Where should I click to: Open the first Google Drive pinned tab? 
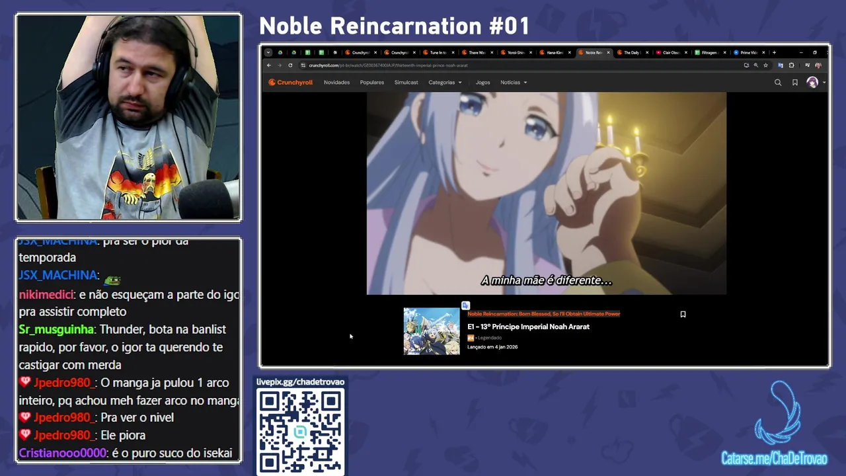(x=280, y=52)
